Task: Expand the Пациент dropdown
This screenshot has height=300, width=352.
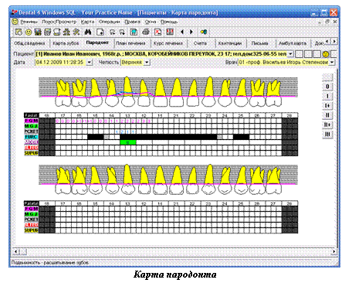Action: click(290, 54)
